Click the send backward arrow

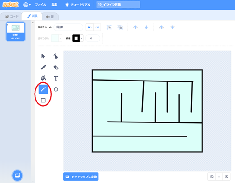click(x=146, y=27)
